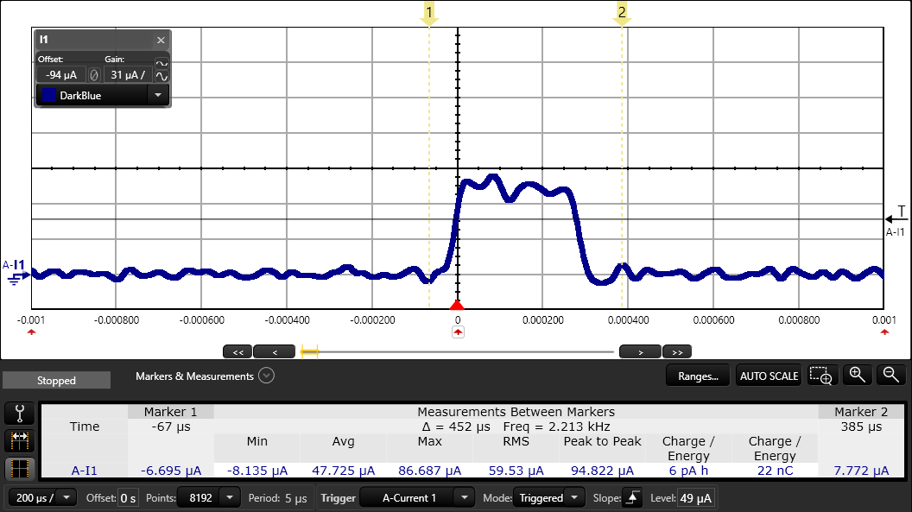Click the trigger Level input field
The width and height of the screenshot is (912, 512).
pyautogui.click(x=695, y=498)
